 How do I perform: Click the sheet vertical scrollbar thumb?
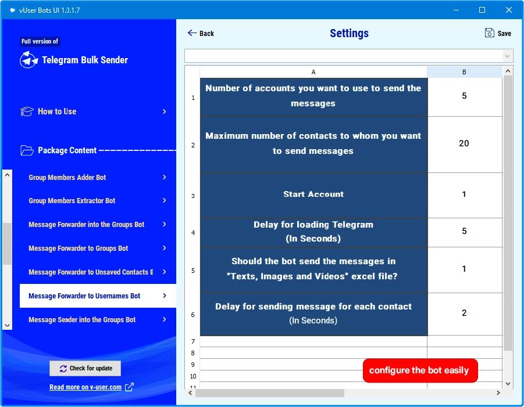508,213
